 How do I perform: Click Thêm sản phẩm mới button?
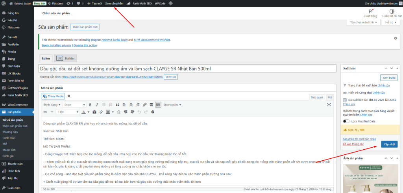(85, 27)
